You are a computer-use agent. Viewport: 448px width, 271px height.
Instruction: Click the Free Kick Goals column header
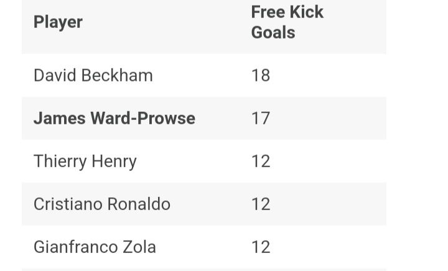coord(287,22)
